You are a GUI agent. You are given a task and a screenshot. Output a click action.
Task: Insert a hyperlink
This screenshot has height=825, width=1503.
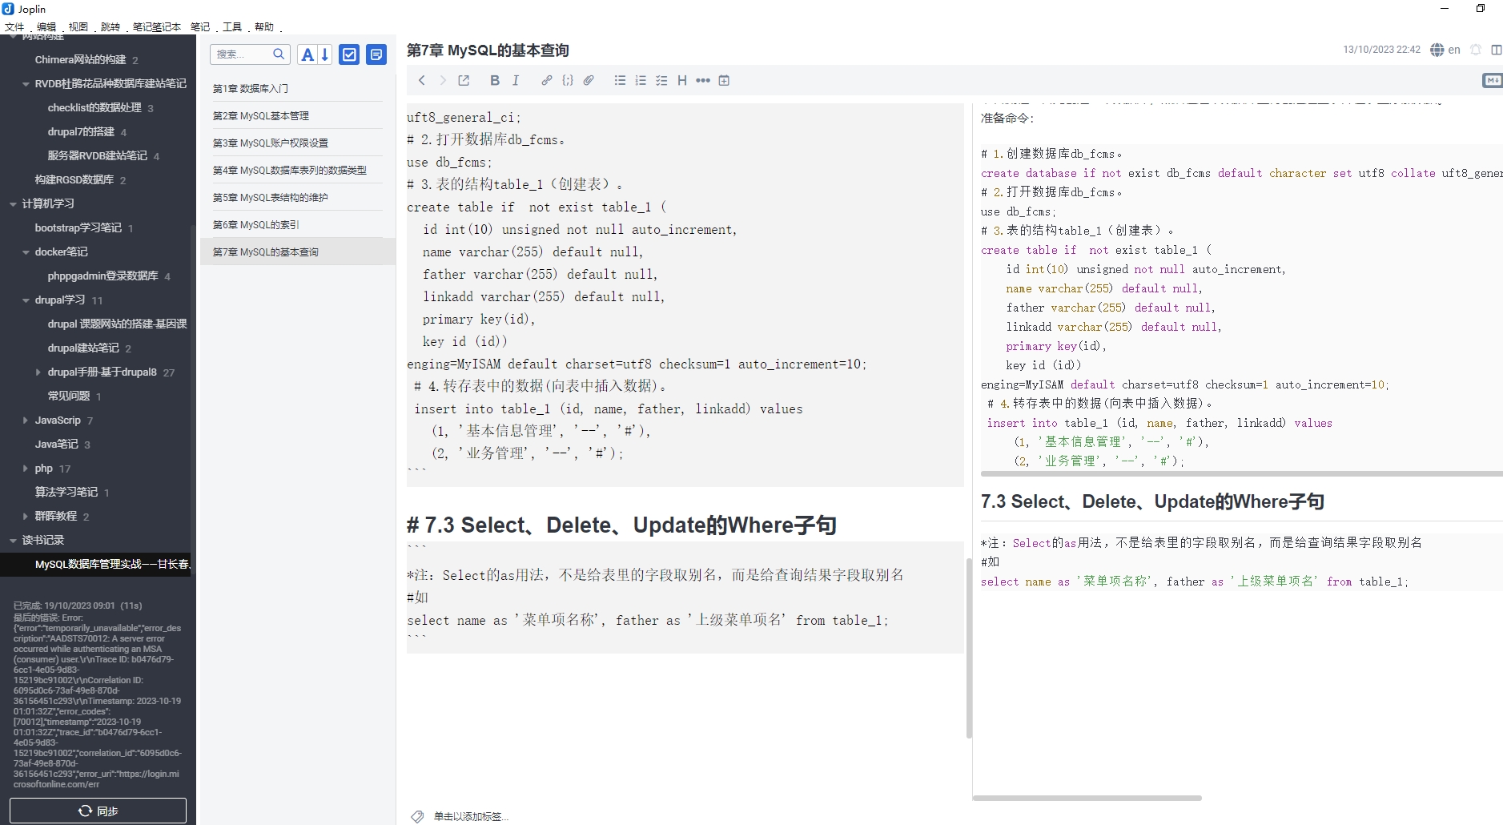click(x=547, y=80)
